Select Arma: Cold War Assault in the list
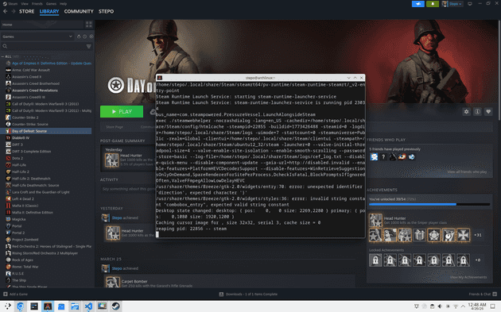Screen dimensions: 501x312 (x=49, y=70)
